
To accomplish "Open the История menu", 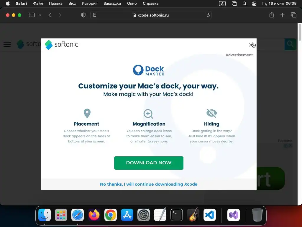I will click(x=90, y=4).
